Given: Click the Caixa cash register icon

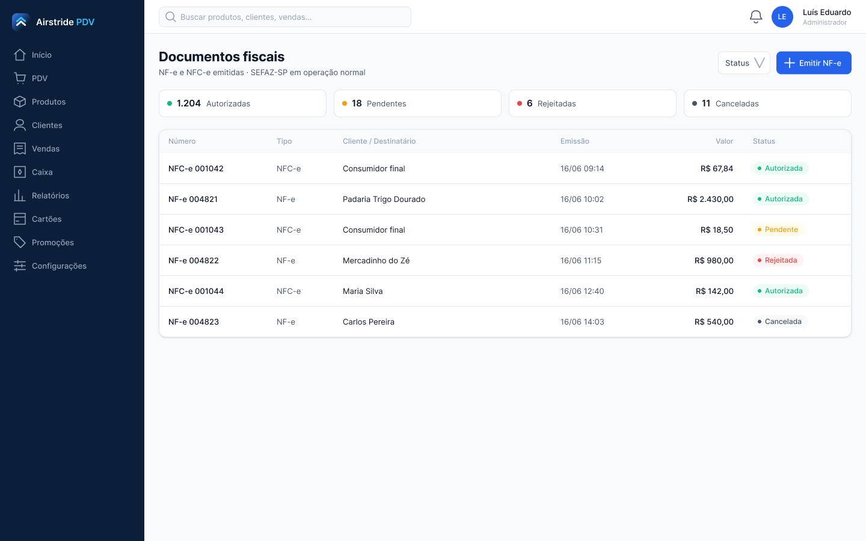Looking at the screenshot, I should (20, 172).
